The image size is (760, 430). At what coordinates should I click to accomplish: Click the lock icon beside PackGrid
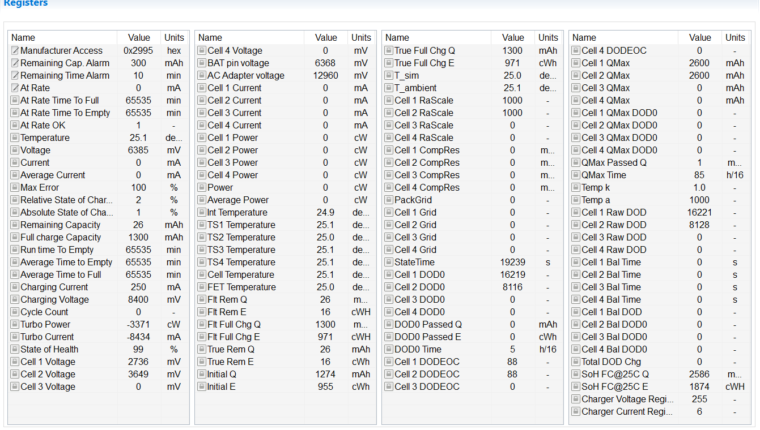pyautogui.click(x=389, y=200)
